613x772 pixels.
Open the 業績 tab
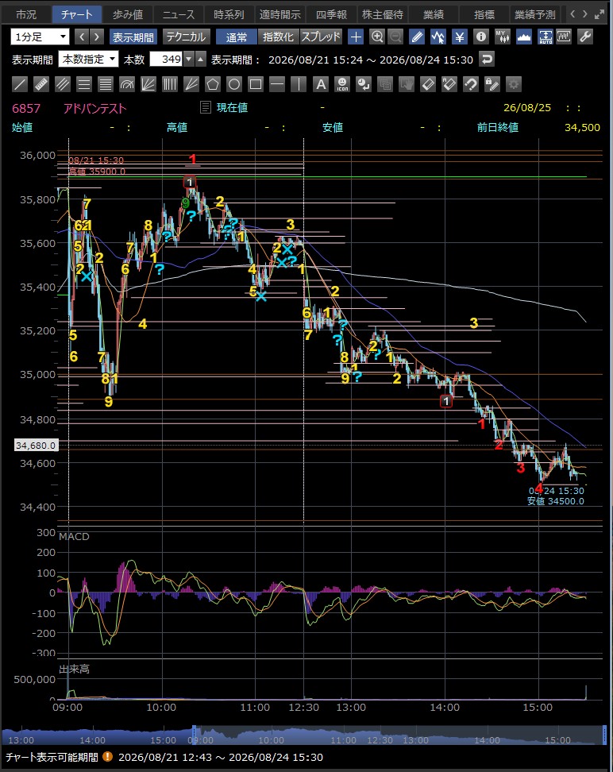(434, 14)
